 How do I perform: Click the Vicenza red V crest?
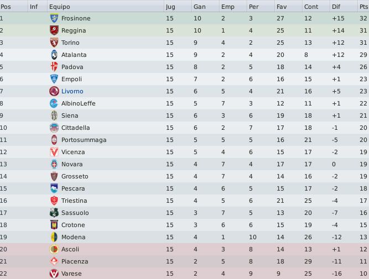click(x=54, y=152)
